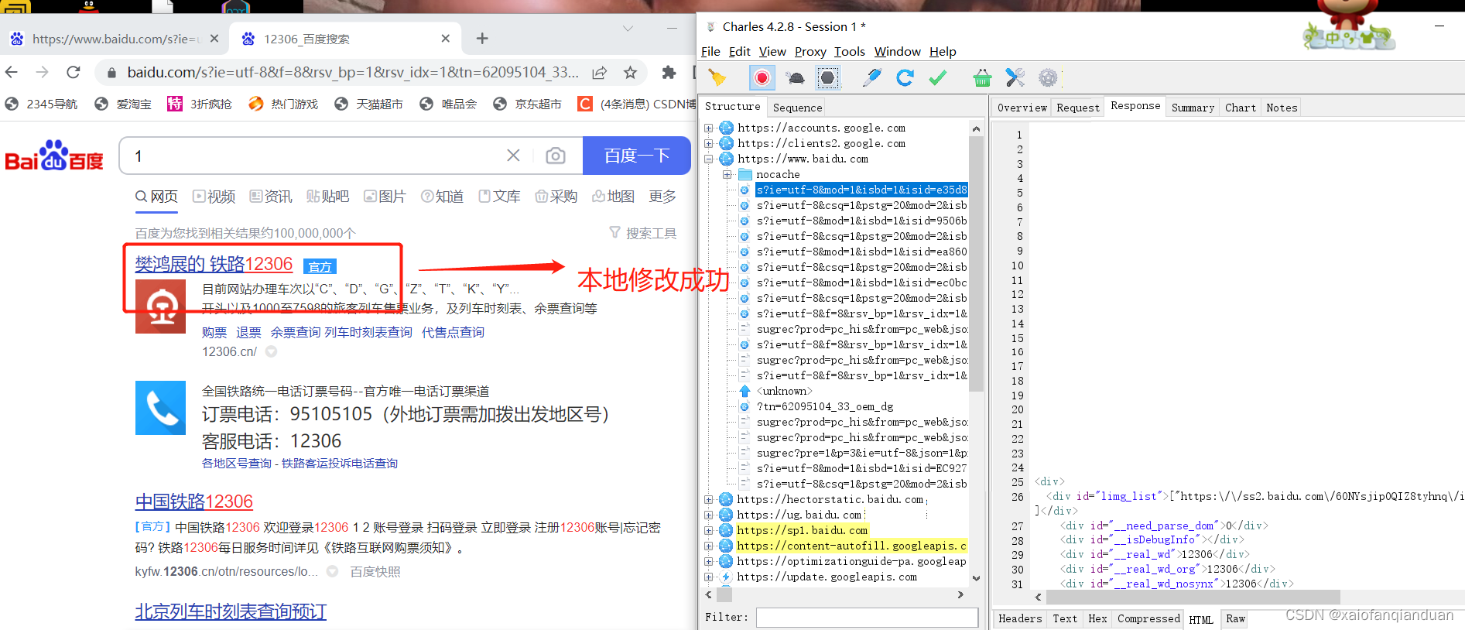Open the Request tab
1465x630 pixels.
tap(1078, 108)
